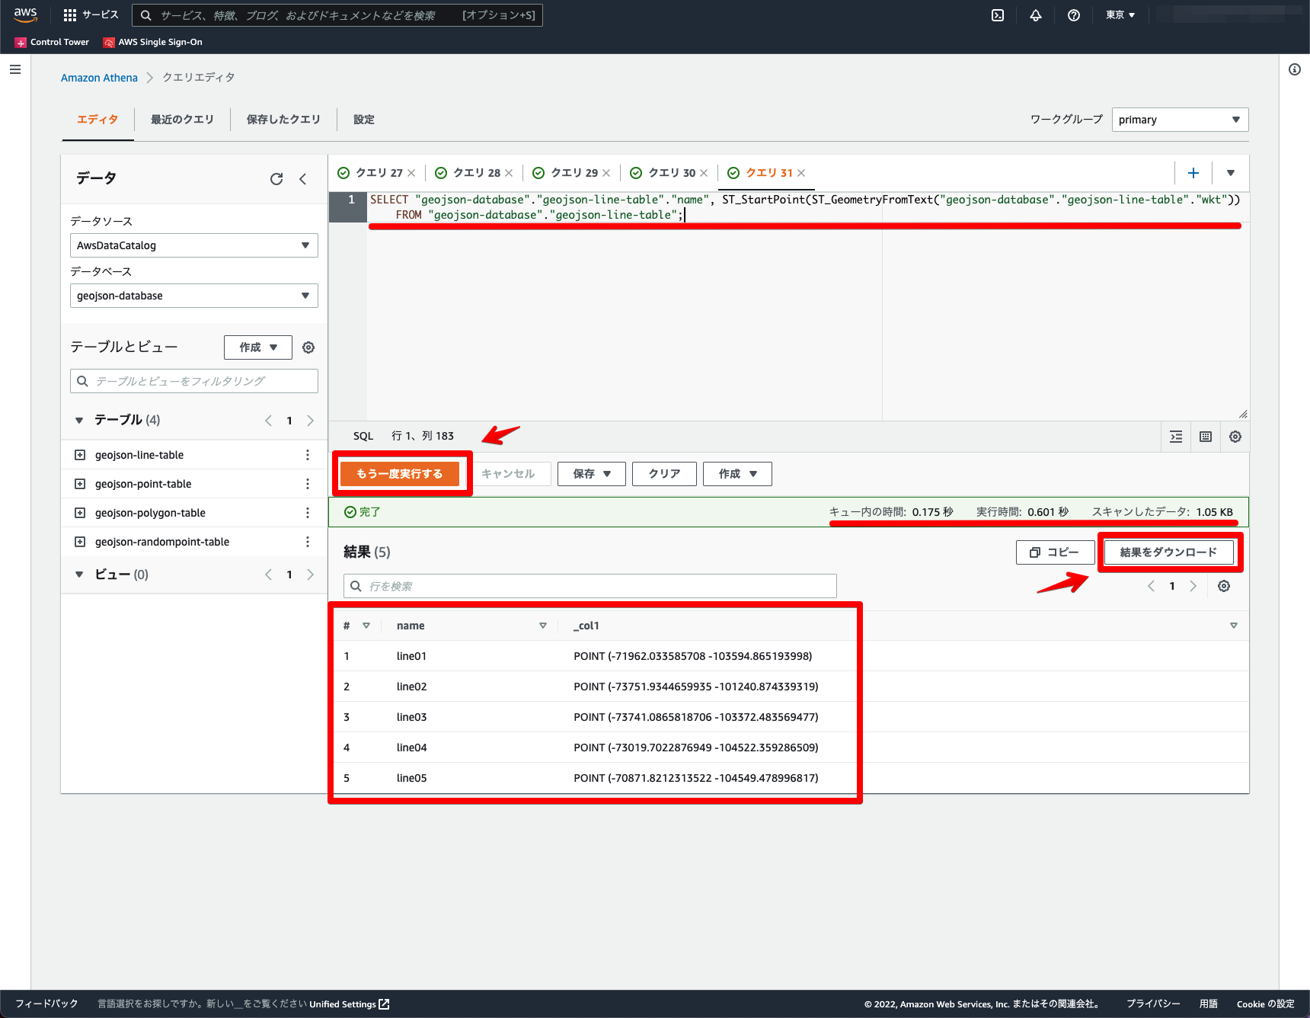Expand the geojson-randompoint-table tree row
Image resolution: width=1310 pixels, height=1018 pixels.
click(x=80, y=542)
